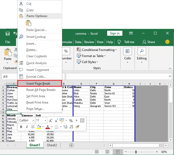The image size is (174, 155).
Task: Expand the font color dropdown arrow
Action: [x=52, y=127]
